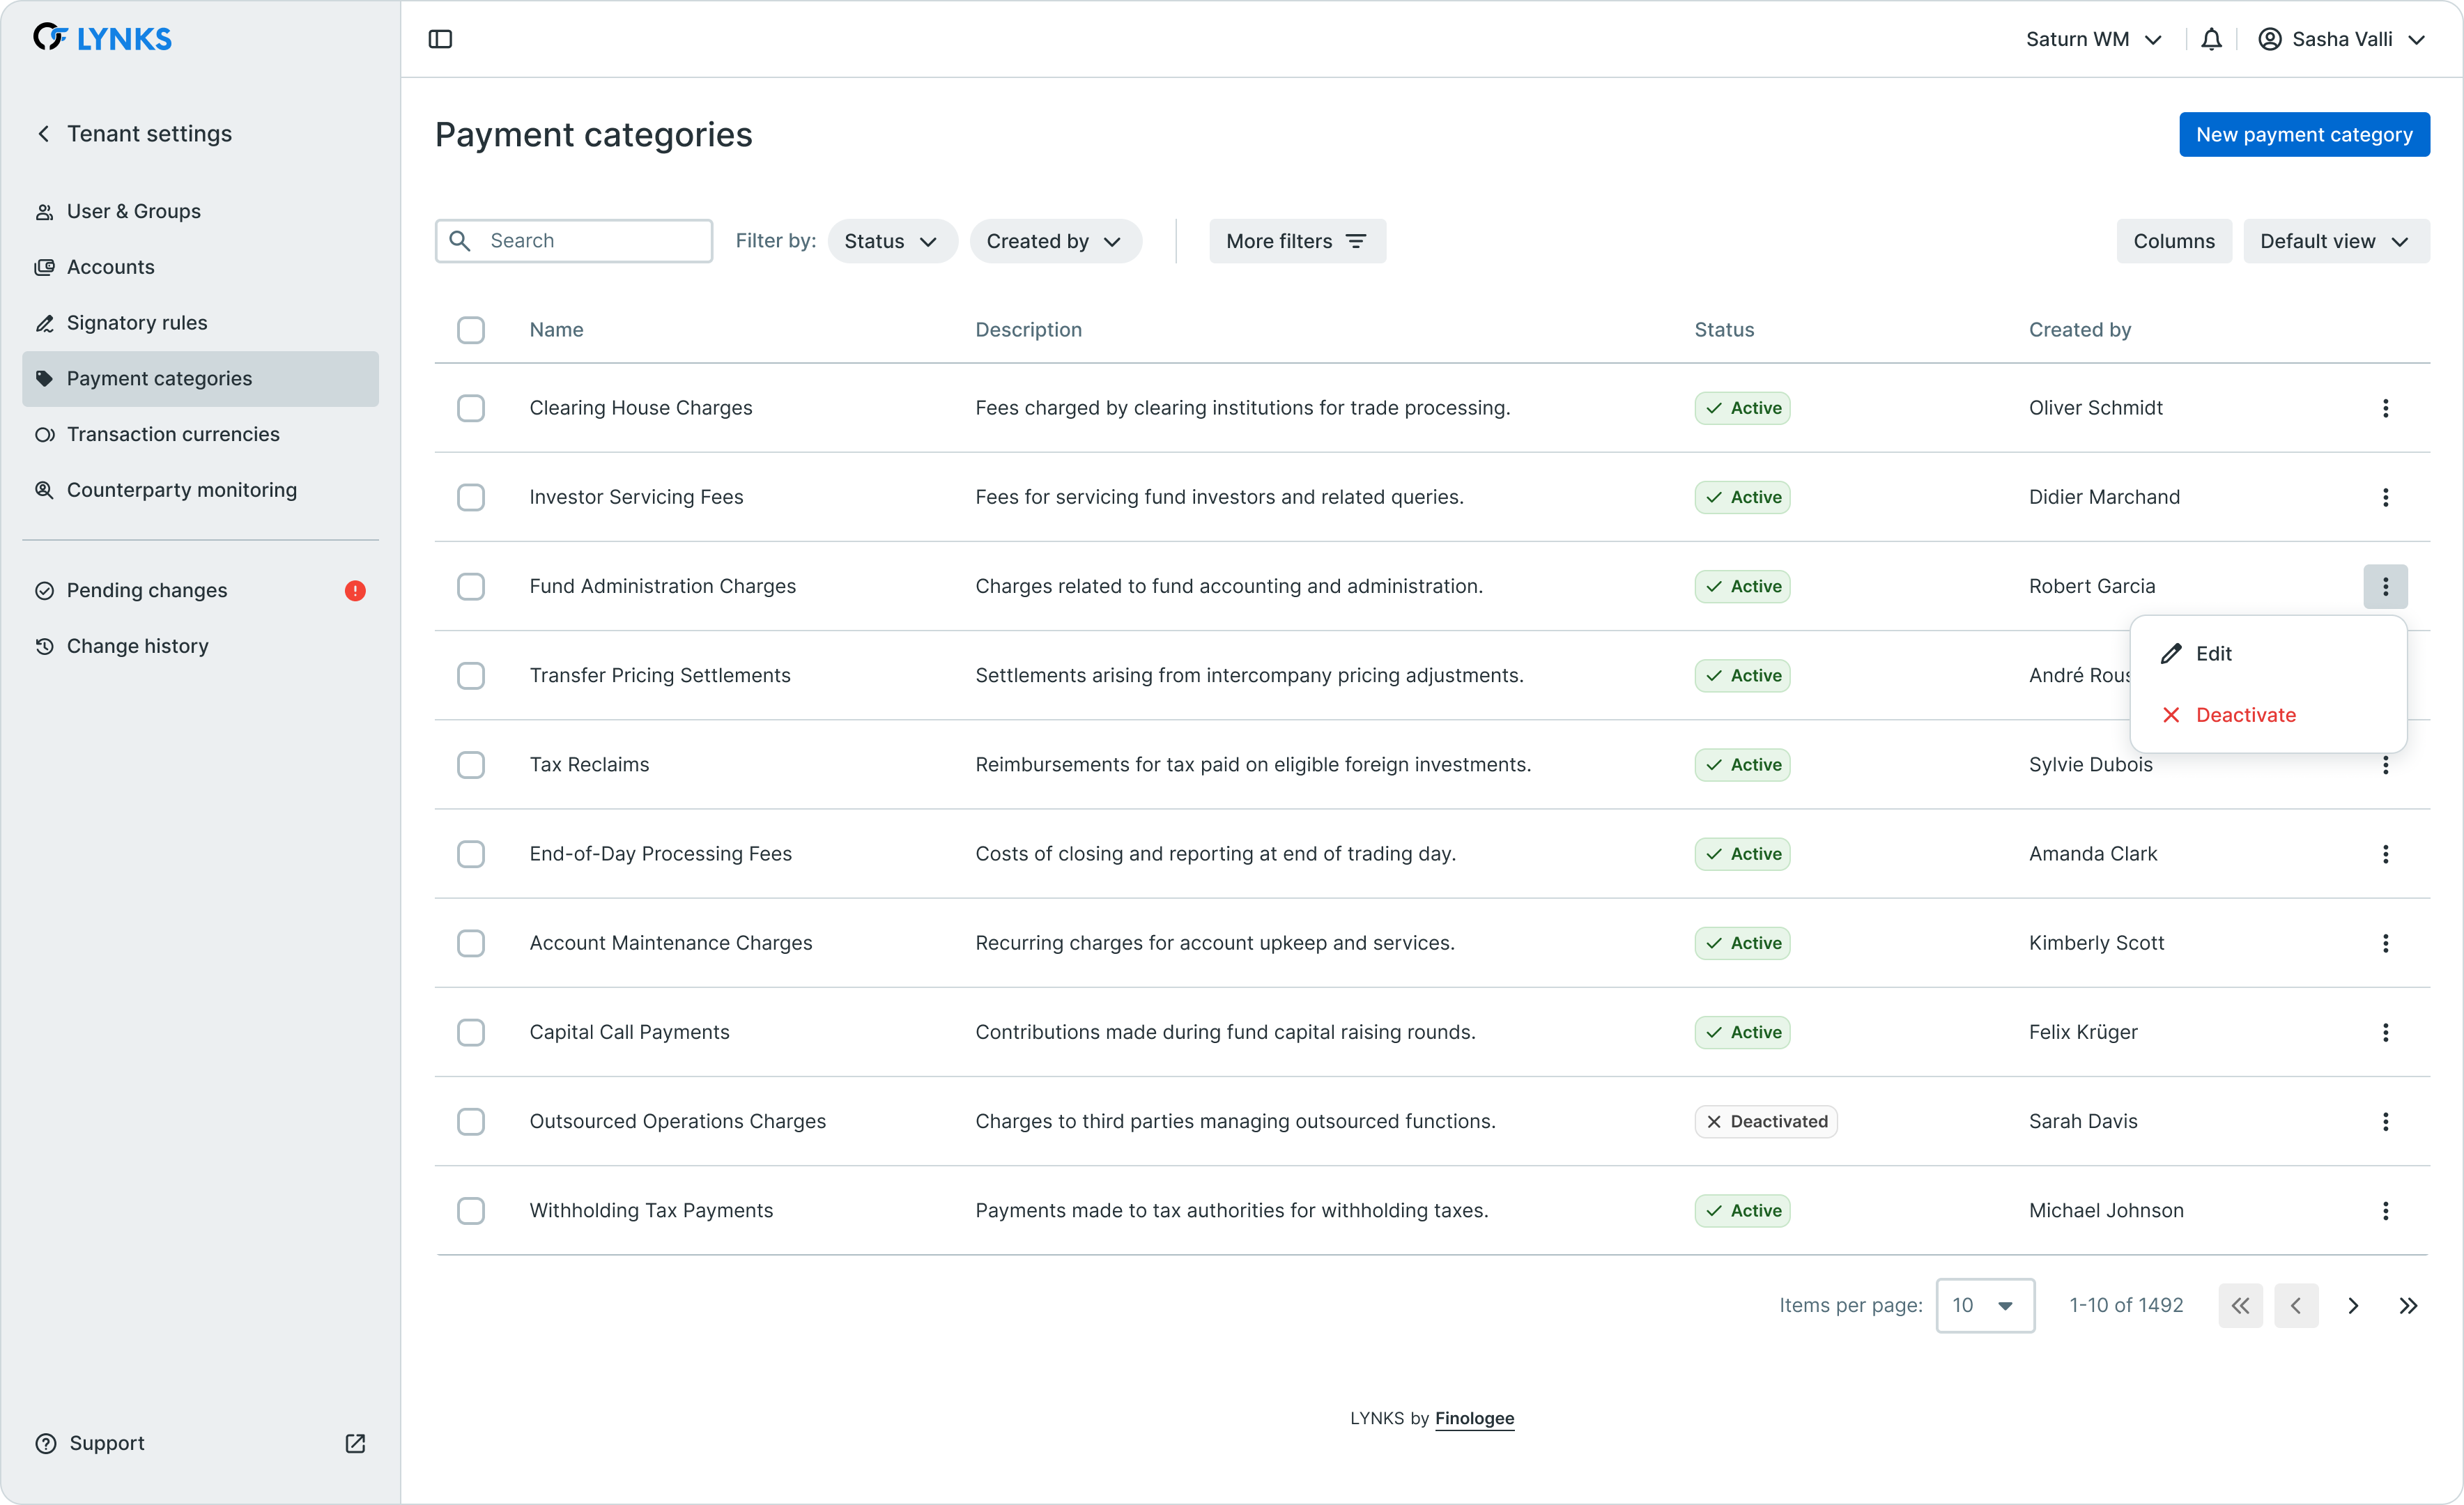Viewport: 2464px width, 1505px height.
Task: Open the notifications bell
Action: tap(2211, 39)
